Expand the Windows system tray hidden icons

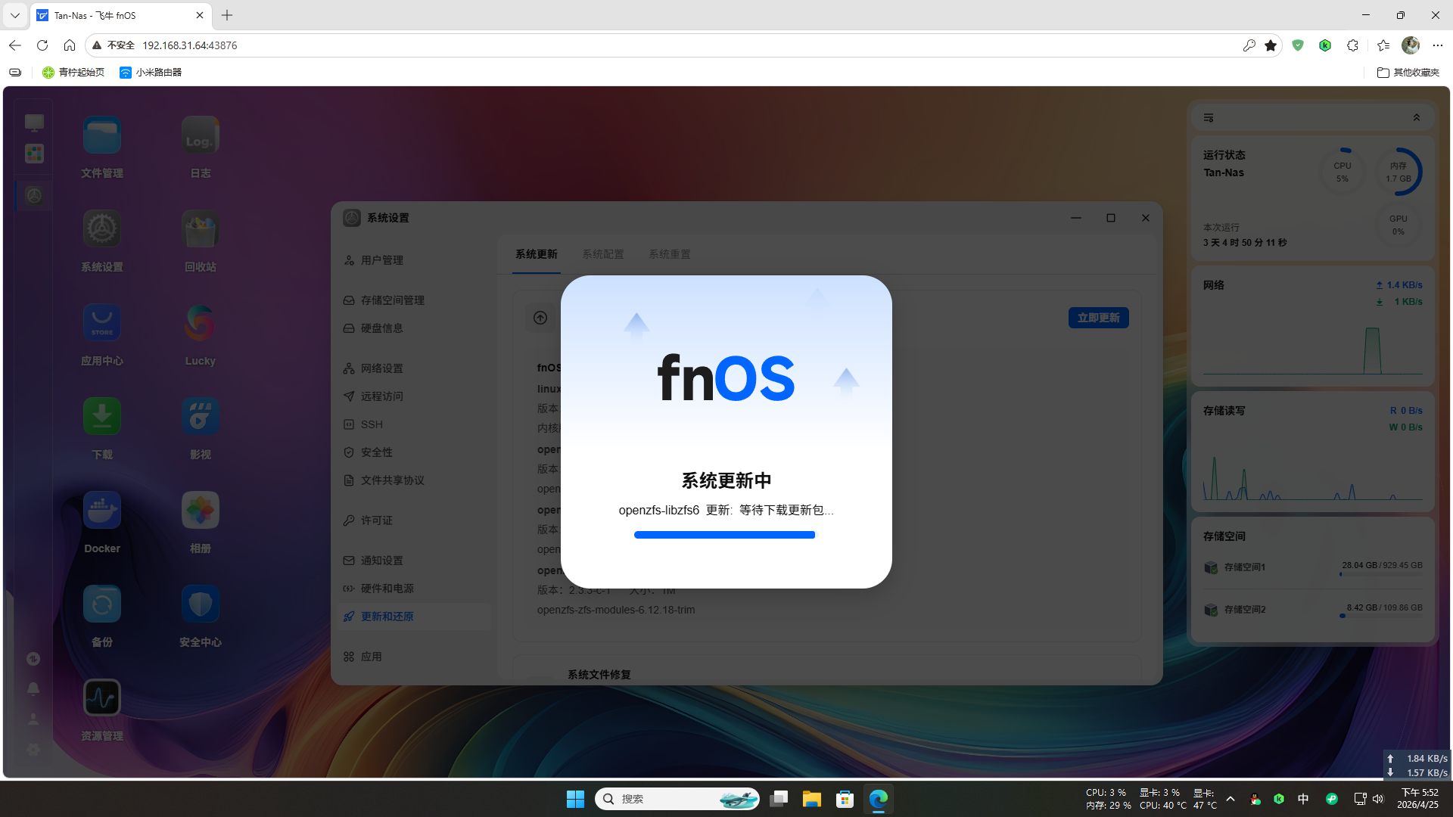1231,799
